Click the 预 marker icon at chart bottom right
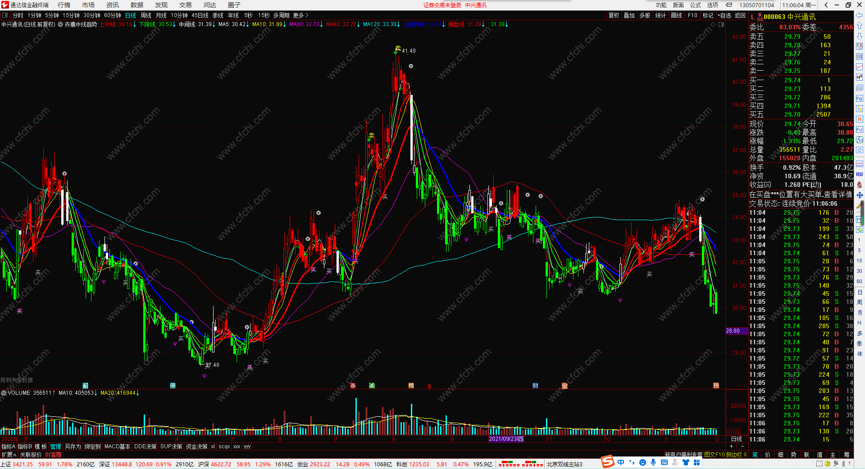865x469 pixels. pos(716,386)
